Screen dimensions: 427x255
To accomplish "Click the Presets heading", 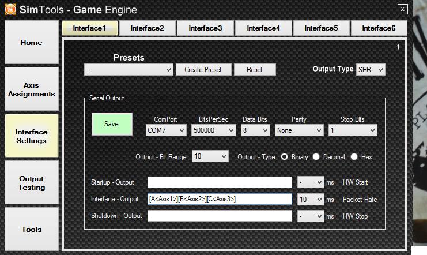I will (129, 58).
